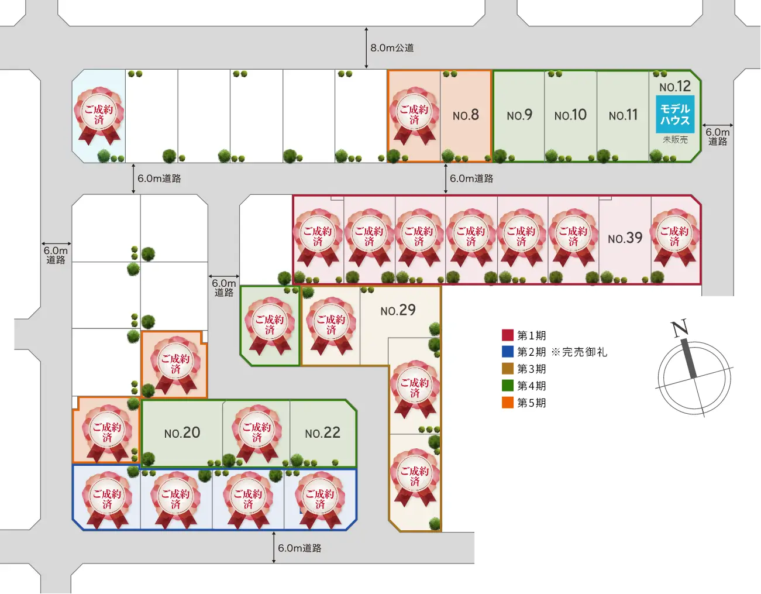Click the sold ribbon in the light-blue top-left lot
This screenshot has height=594, width=761.
pos(99,116)
